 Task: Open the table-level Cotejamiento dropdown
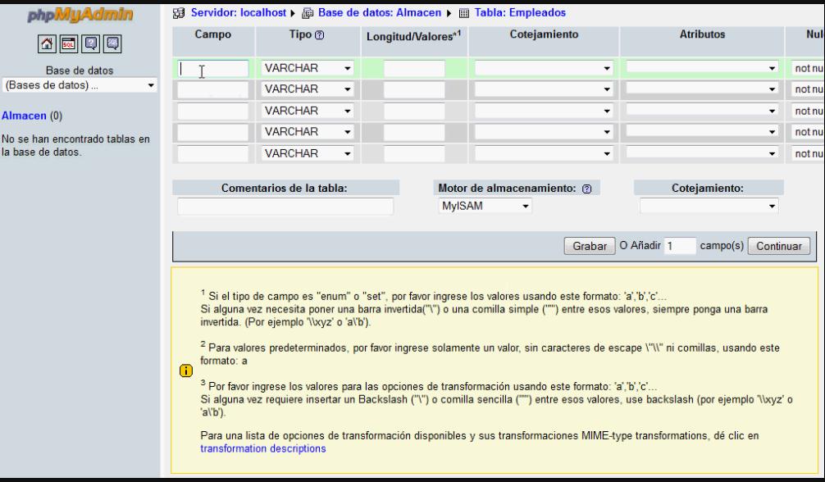click(x=709, y=207)
